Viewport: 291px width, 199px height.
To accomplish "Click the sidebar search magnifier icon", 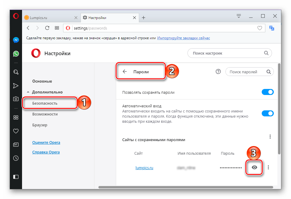I will click(16, 72).
